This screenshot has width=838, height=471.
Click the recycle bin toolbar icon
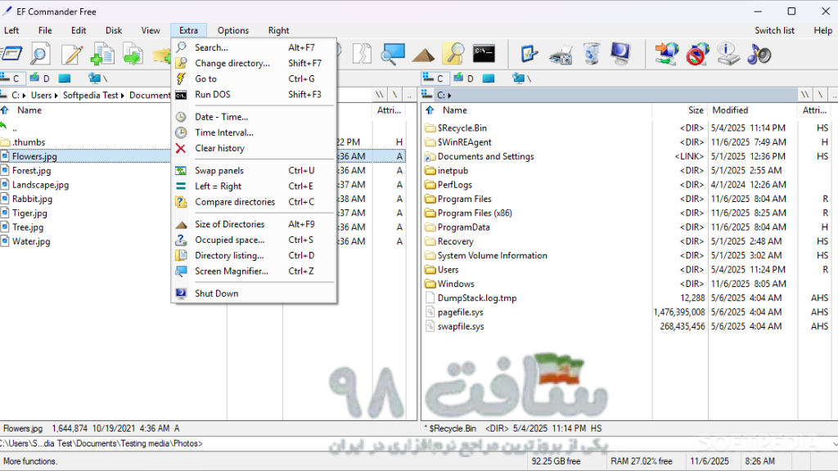pyautogui.click(x=592, y=54)
